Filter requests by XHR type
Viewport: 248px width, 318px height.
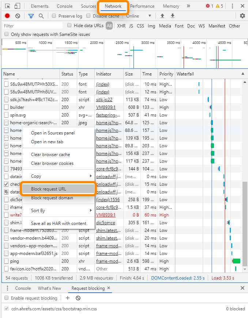tap(121, 26)
